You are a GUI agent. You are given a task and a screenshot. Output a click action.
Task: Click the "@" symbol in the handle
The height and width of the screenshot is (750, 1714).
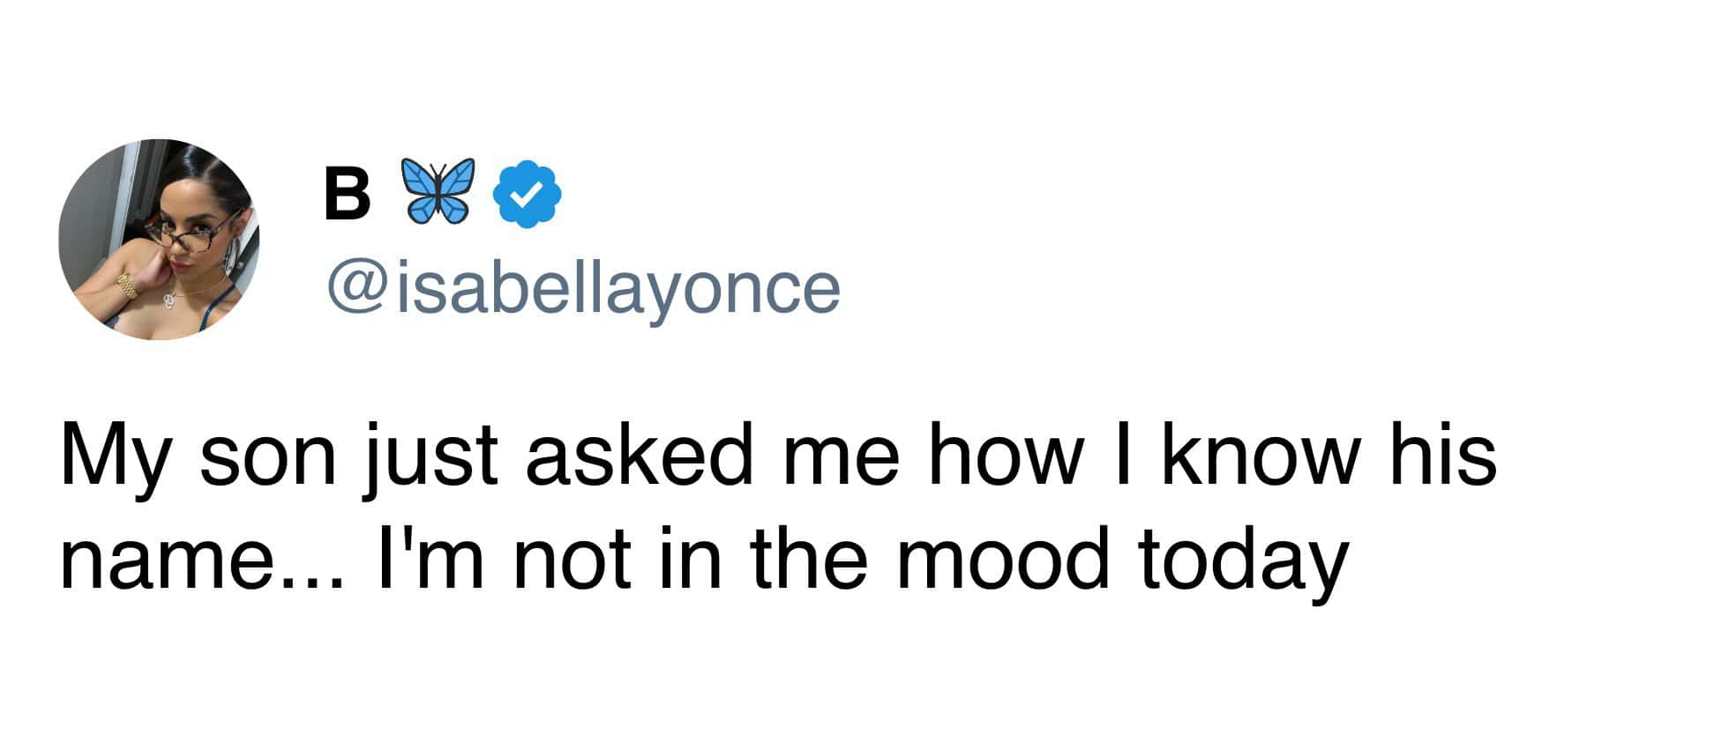click(x=357, y=287)
